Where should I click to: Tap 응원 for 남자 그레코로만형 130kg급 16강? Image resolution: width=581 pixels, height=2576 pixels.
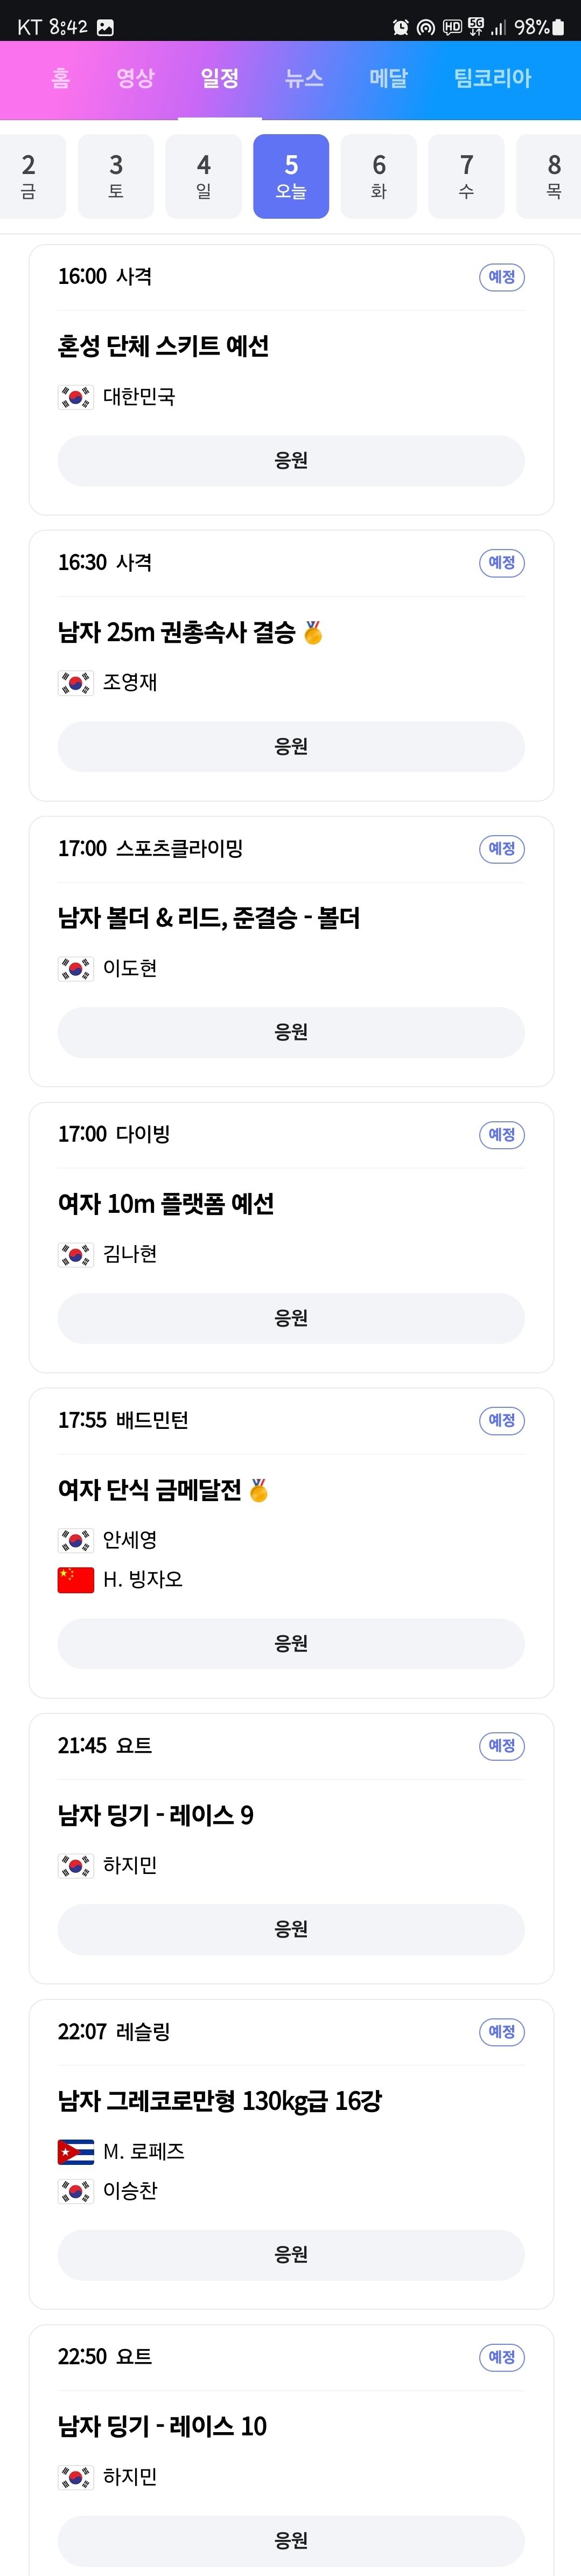(291, 2254)
